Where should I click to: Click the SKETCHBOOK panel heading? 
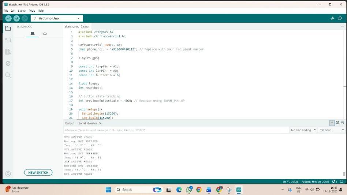(x=25, y=27)
